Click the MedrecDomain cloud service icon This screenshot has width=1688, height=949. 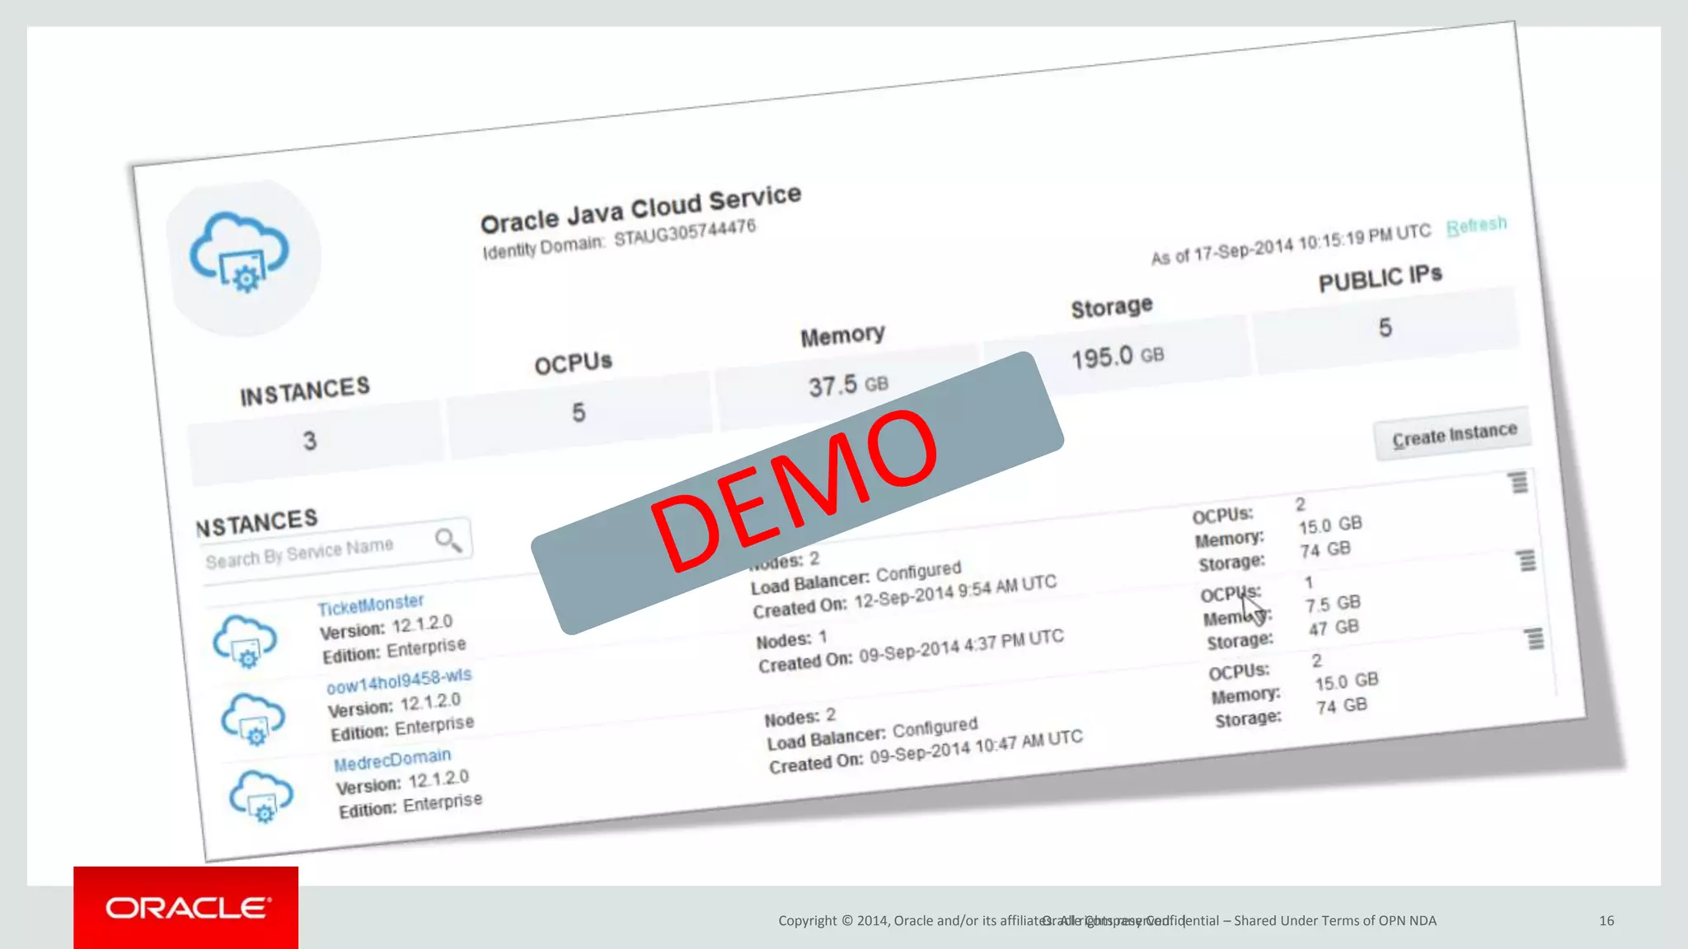click(x=260, y=796)
